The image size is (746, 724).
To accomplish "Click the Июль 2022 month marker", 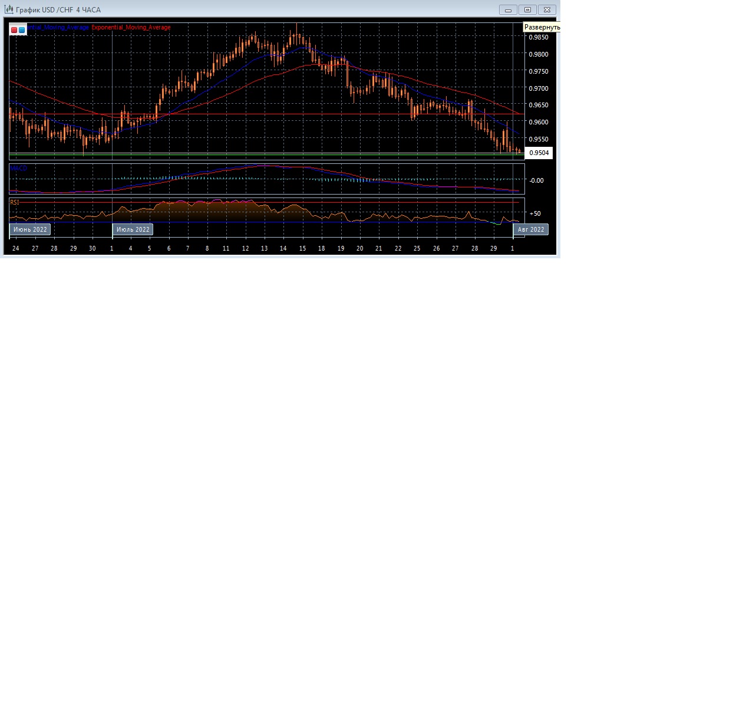I will (x=133, y=229).
